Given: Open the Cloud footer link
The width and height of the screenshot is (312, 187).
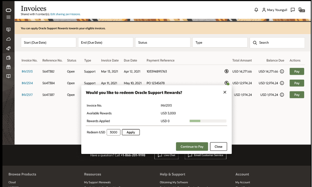Looking at the screenshot, I should click(12, 182).
